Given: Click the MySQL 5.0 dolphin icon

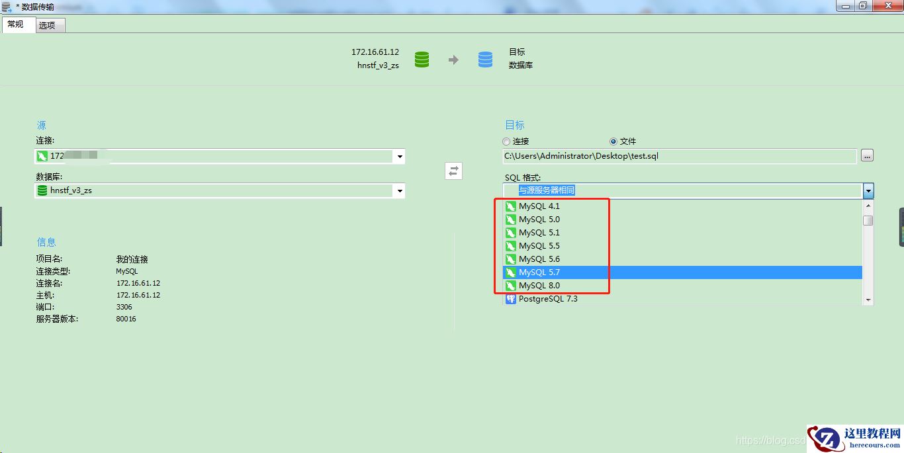Looking at the screenshot, I should click(510, 220).
